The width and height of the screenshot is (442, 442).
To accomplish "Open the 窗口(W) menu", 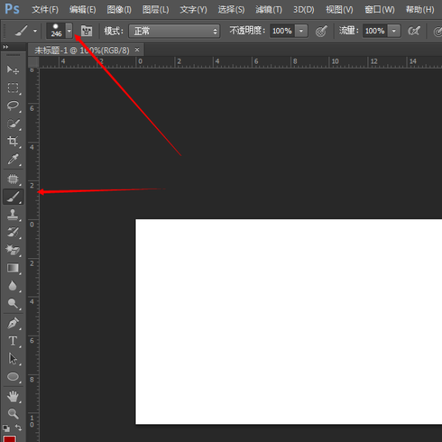I will pyautogui.click(x=379, y=10).
